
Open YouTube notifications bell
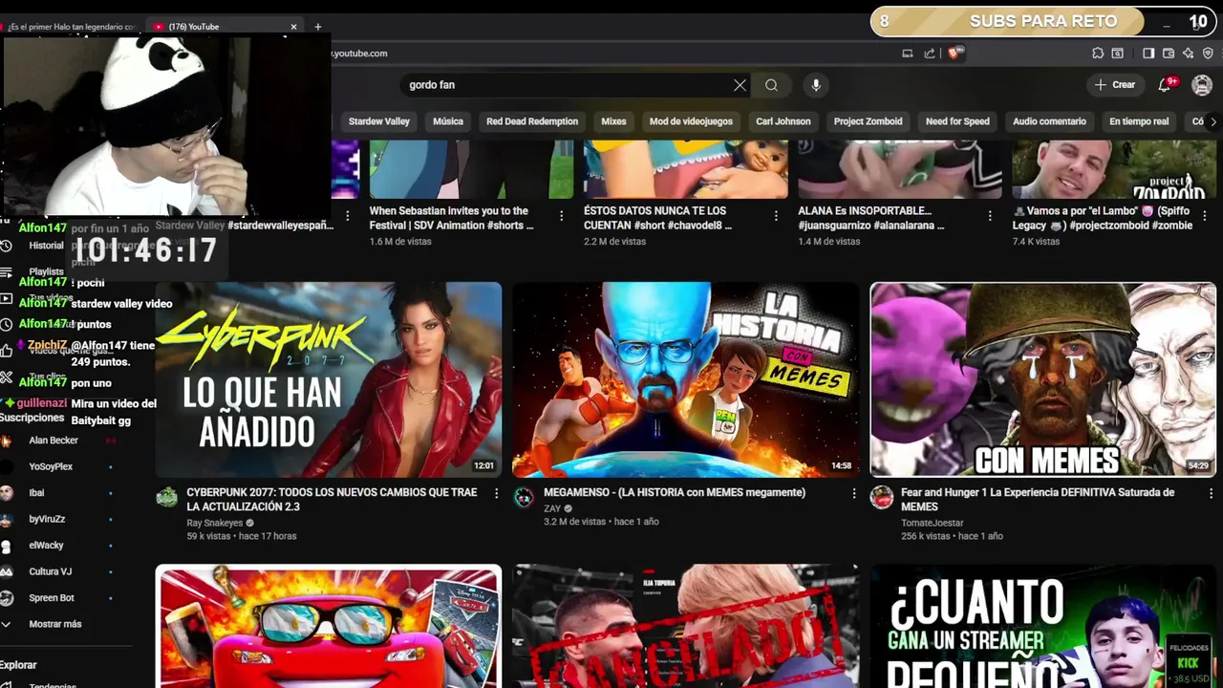pos(1165,85)
